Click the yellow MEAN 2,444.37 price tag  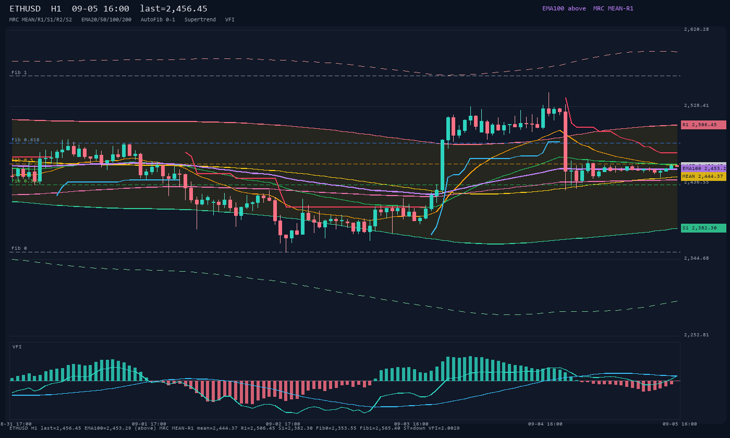pos(703,176)
